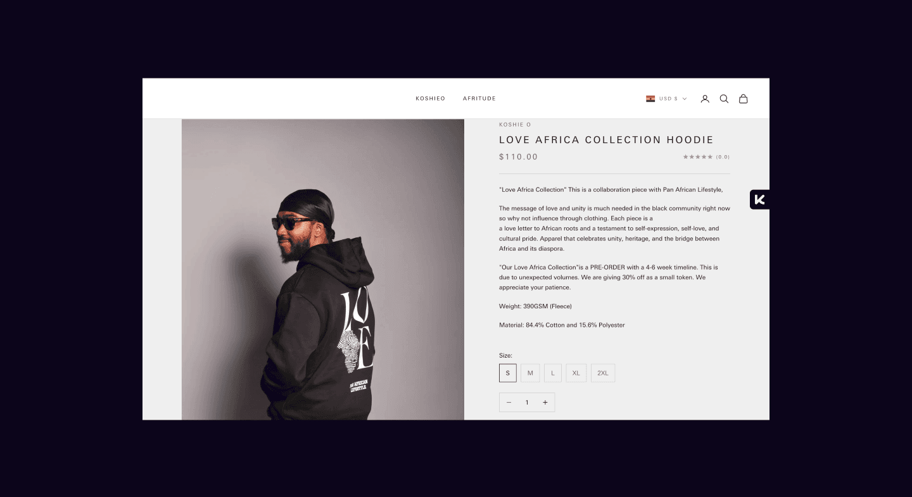This screenshot has height=497, width=912.
Task: Click the hoodie product photo
Action: pyautogui.click(x=323, y=270)
